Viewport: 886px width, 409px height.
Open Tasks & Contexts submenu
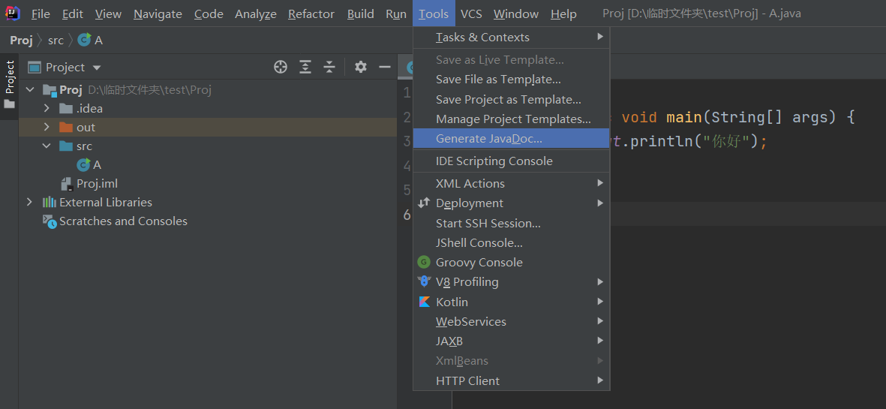click(x=512, y=38)
